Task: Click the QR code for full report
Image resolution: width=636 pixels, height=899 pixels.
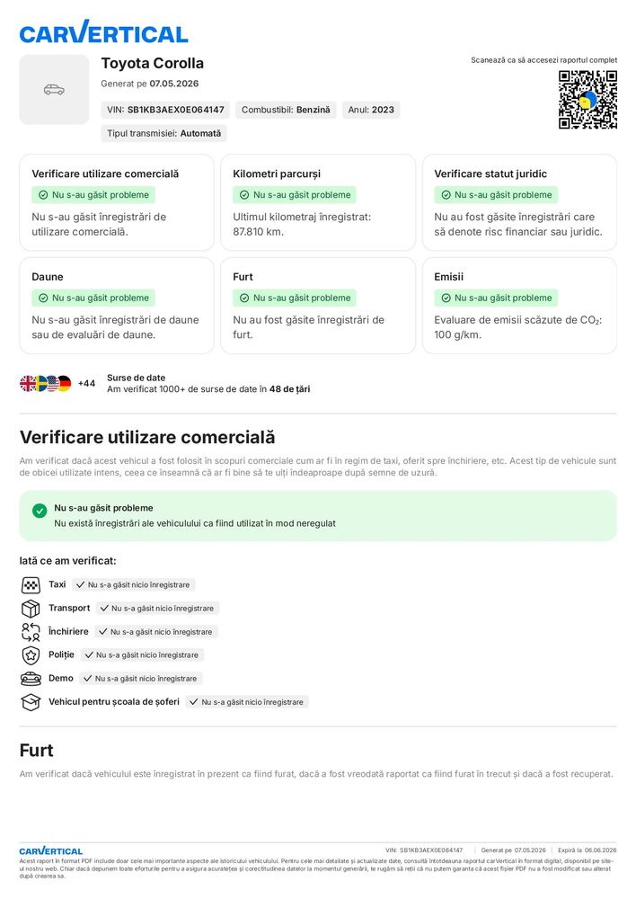Action: click(x=587, y=100)
